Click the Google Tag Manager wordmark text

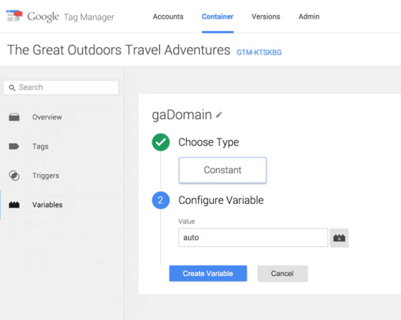[x=71, y=17]
